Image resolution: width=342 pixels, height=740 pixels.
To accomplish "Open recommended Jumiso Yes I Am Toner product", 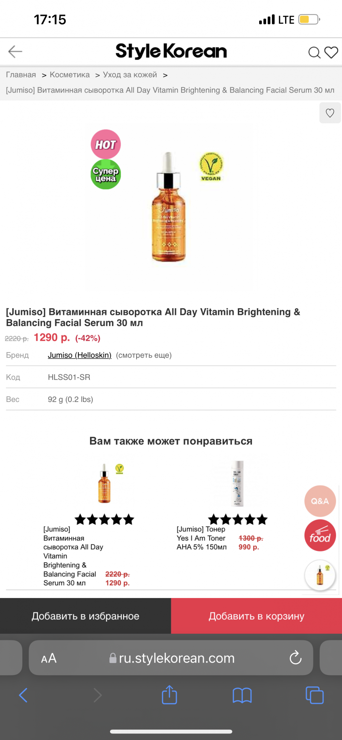I will [236, 484].
